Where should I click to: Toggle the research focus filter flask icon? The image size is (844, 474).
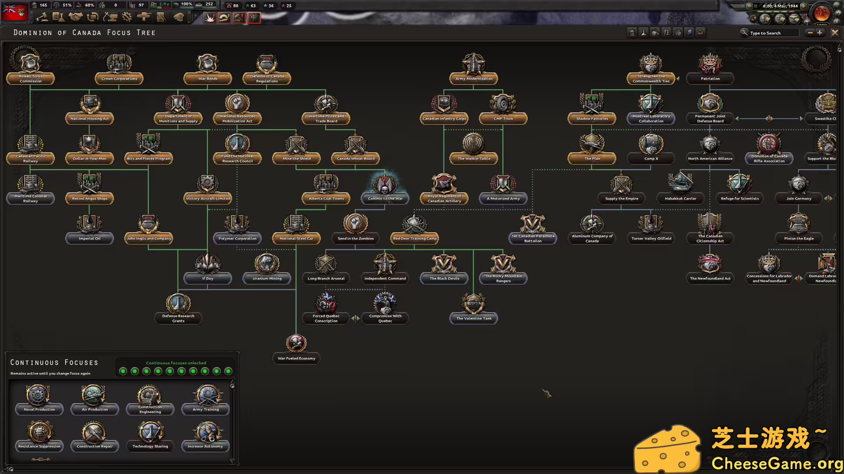coord(644,32)
